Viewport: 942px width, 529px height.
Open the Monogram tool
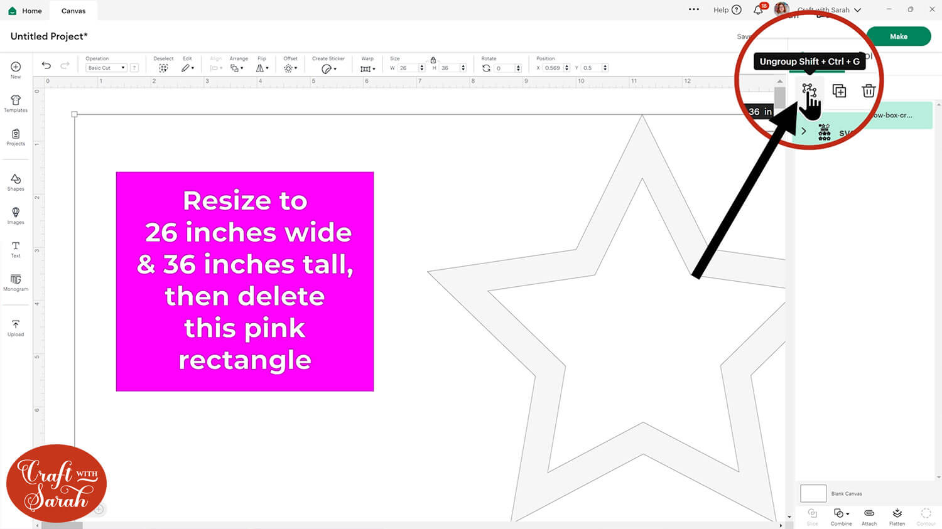point(16,283)
